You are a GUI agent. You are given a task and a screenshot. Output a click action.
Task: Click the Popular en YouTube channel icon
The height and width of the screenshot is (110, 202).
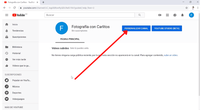click(7, 80)
